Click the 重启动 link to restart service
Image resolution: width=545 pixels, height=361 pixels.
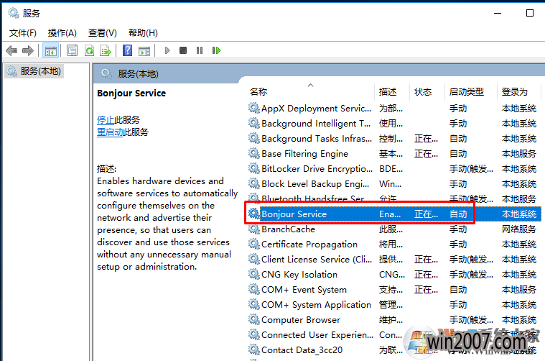click(109, 132)
